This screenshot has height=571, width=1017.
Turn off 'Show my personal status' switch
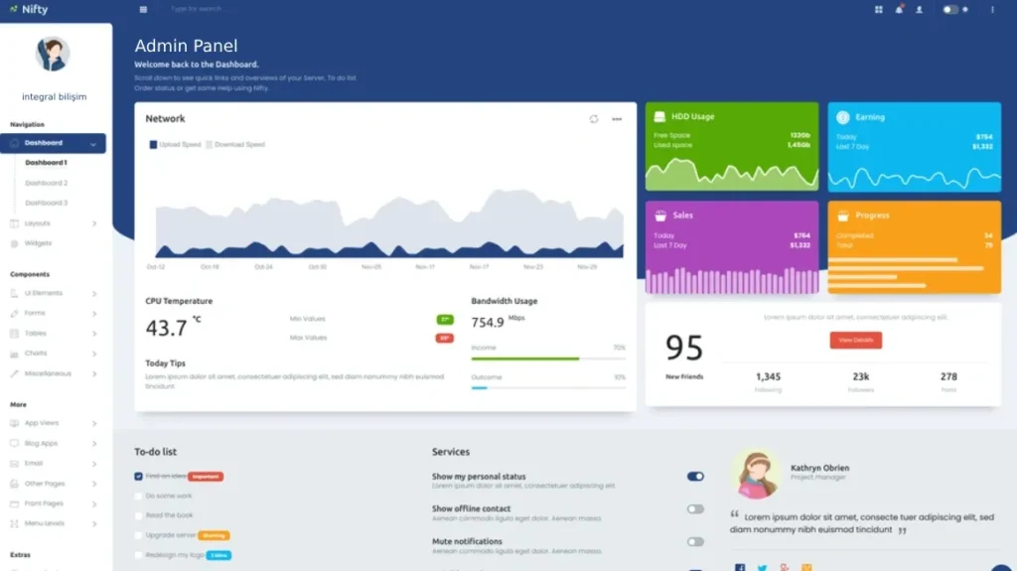click(695, 477)
